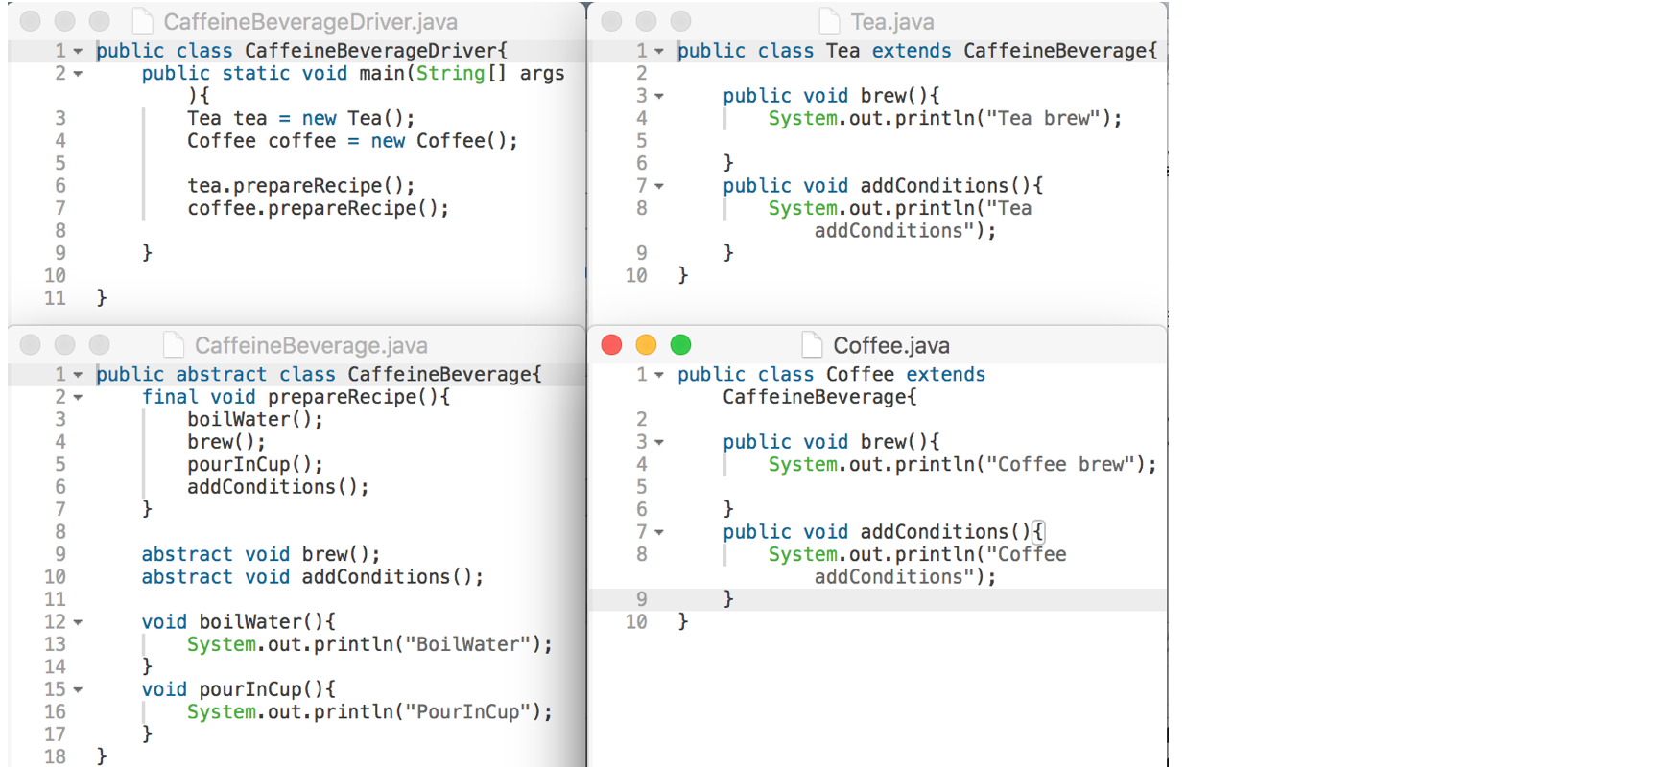This screenshot has height=767, width=1660.
Task: Fold the brew() method in Coffee.java
Action: pyautogui.click(x=659, y=442)
